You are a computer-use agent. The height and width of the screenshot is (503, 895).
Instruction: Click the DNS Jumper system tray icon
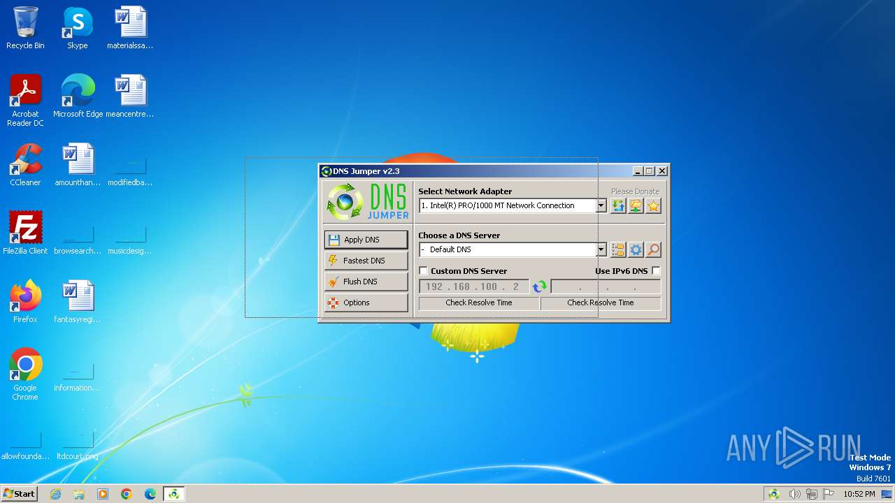pyautogui.click(x=774, y=494)
